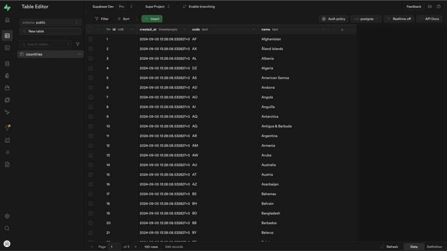Click the add column plus icon

tap(342, 30)
